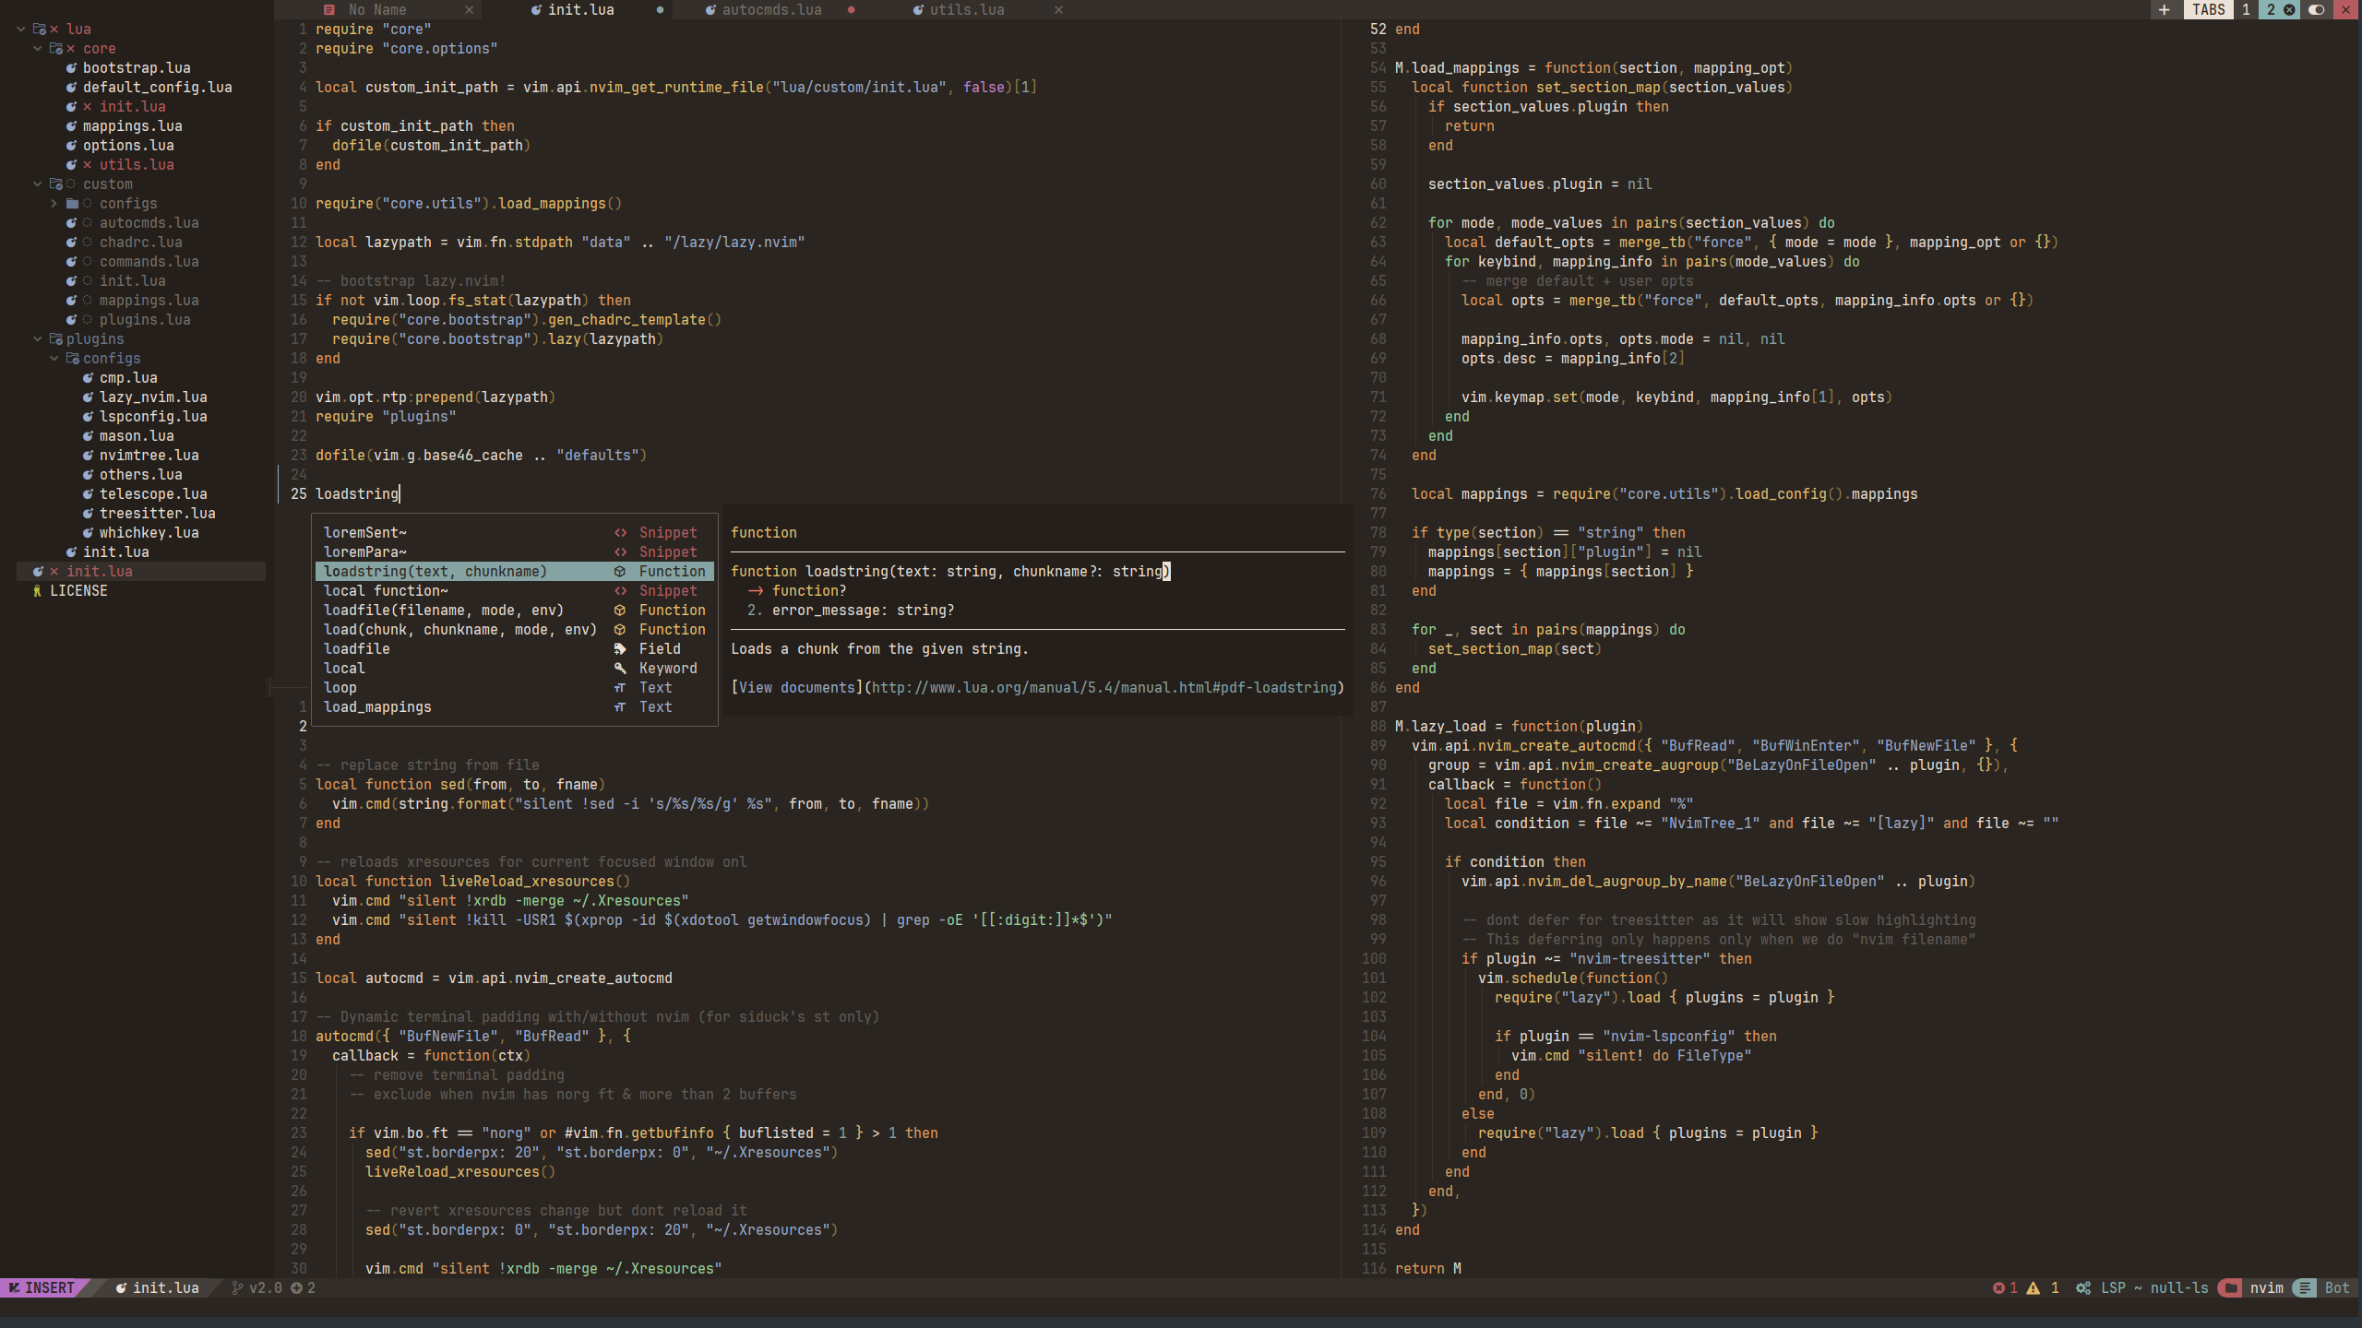Choose loremSent~ snippet completion
2362x1328 pixels.
pos(515,532)
